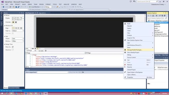This screenshot has width=169, height=95.
Task: Open Visual Studio from the Windows taskbar
Action: [x=45, y=93]
